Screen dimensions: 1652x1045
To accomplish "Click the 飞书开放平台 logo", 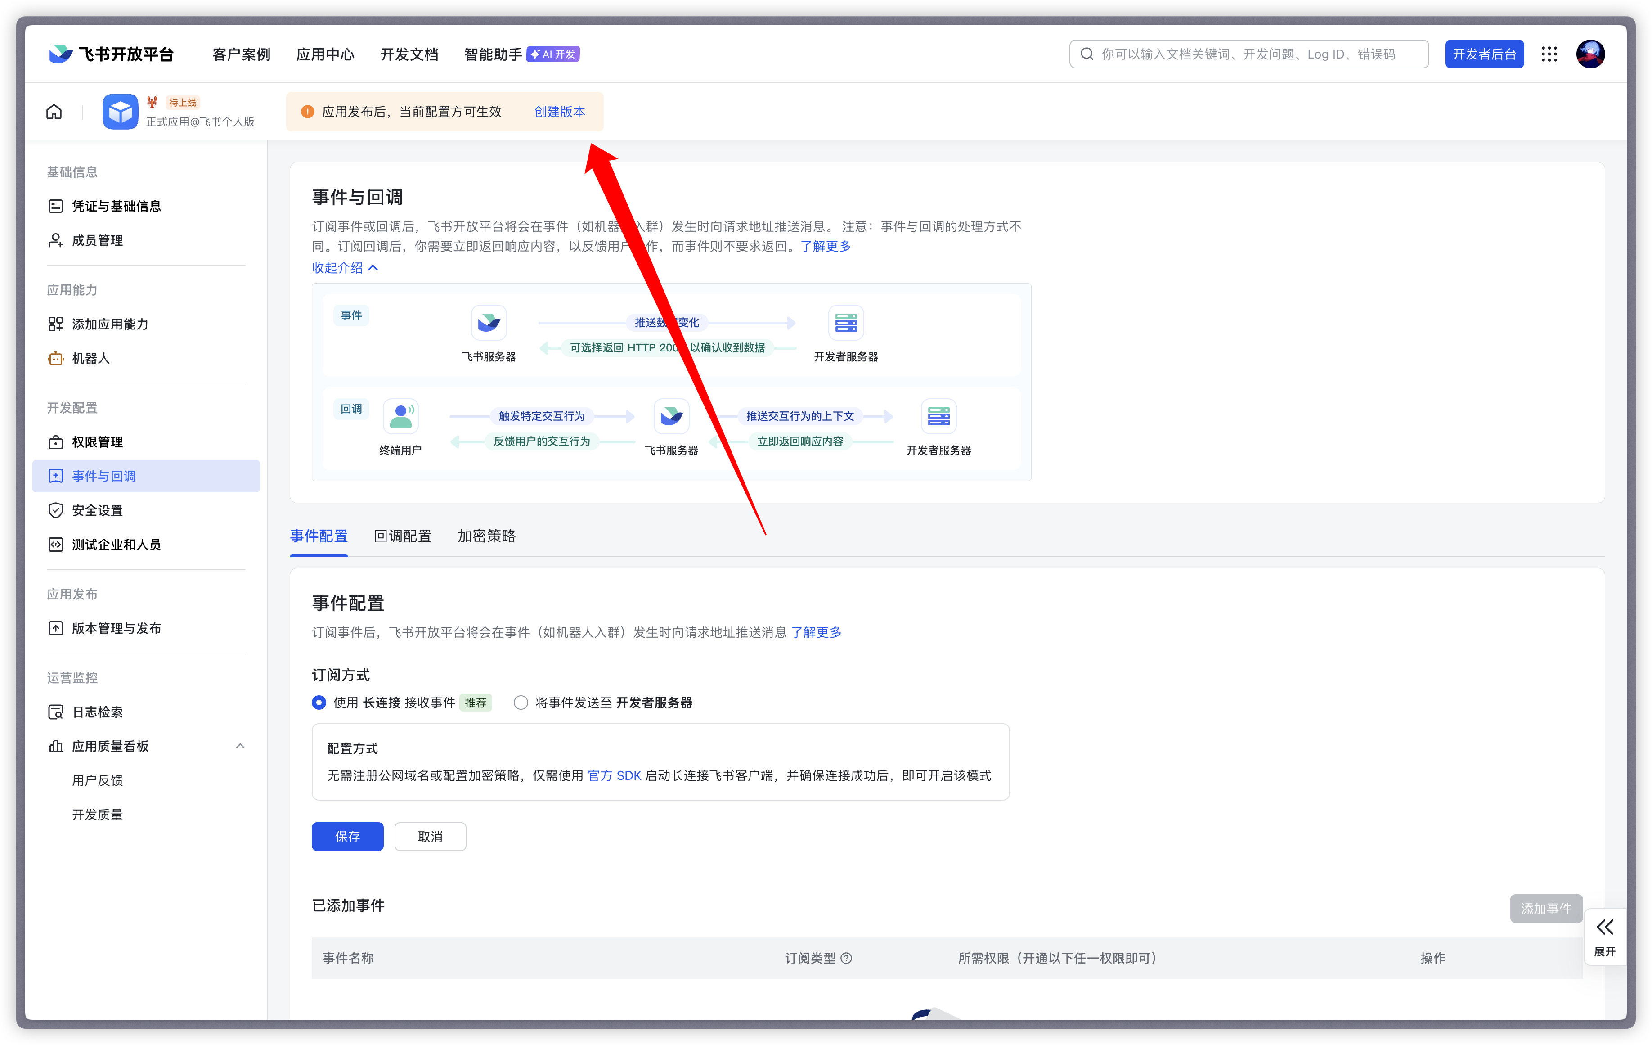I will coord(112,54).
